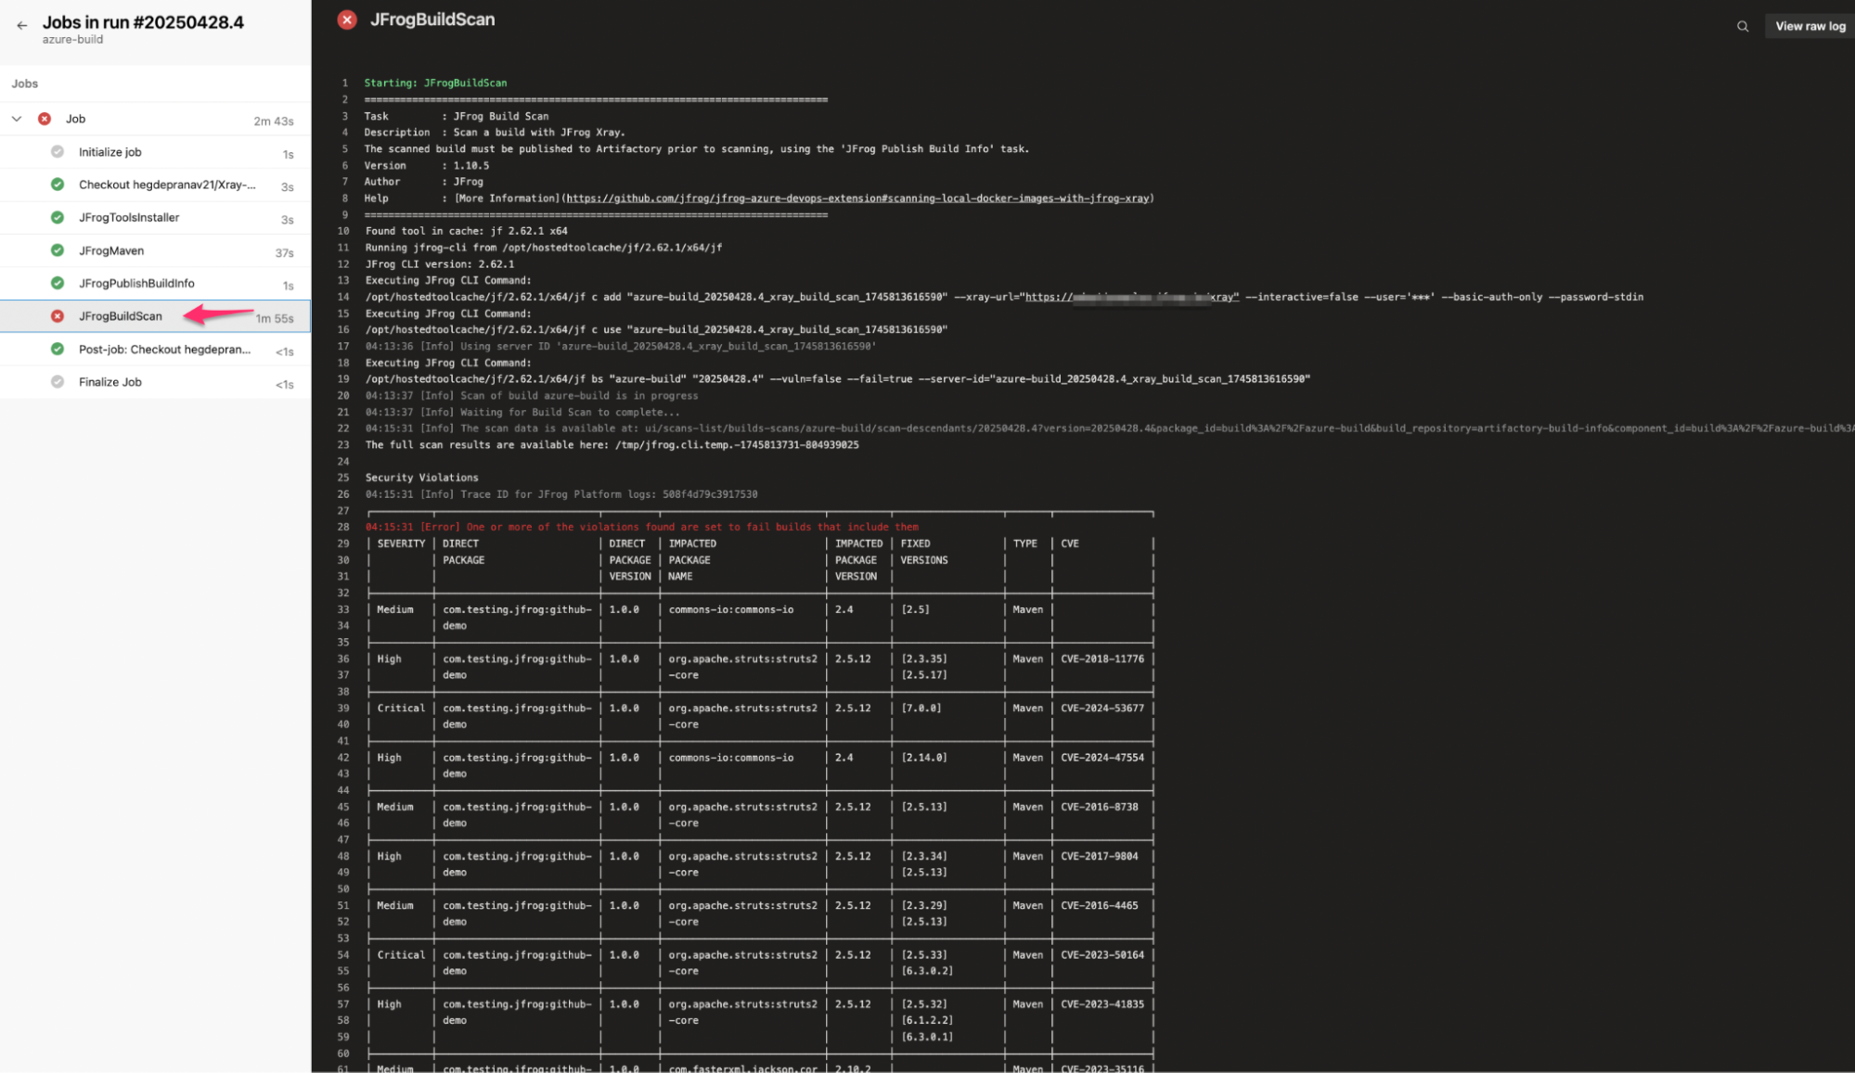
Task: Select the JFrogMaven step row
Action: pos(111,250)
